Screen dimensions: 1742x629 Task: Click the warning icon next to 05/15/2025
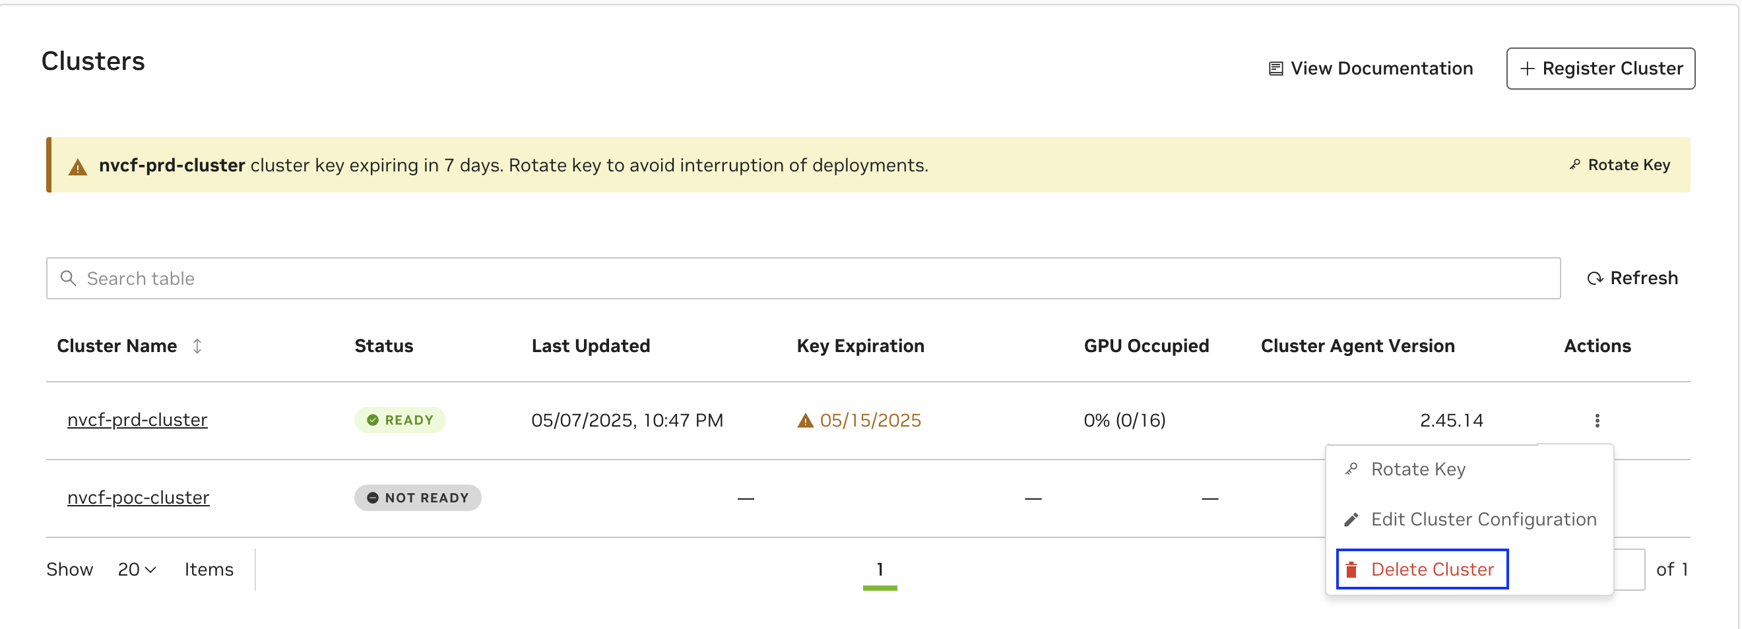(x=805, y=421)
